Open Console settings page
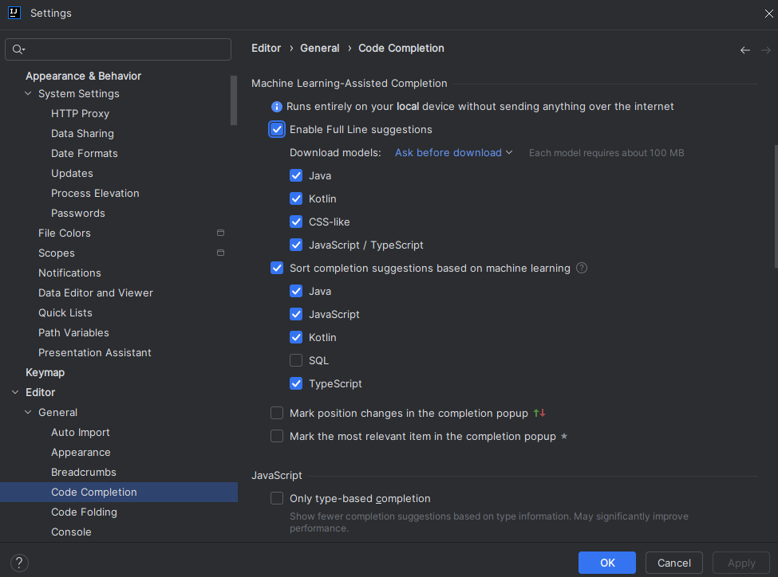 click(71, 532)
